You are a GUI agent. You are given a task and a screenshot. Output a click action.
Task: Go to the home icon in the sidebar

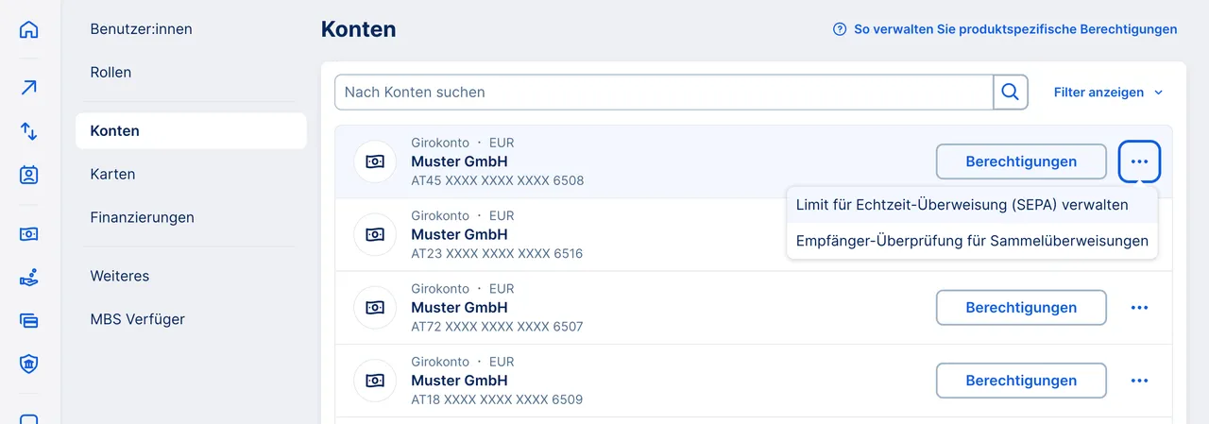[29, 29]
